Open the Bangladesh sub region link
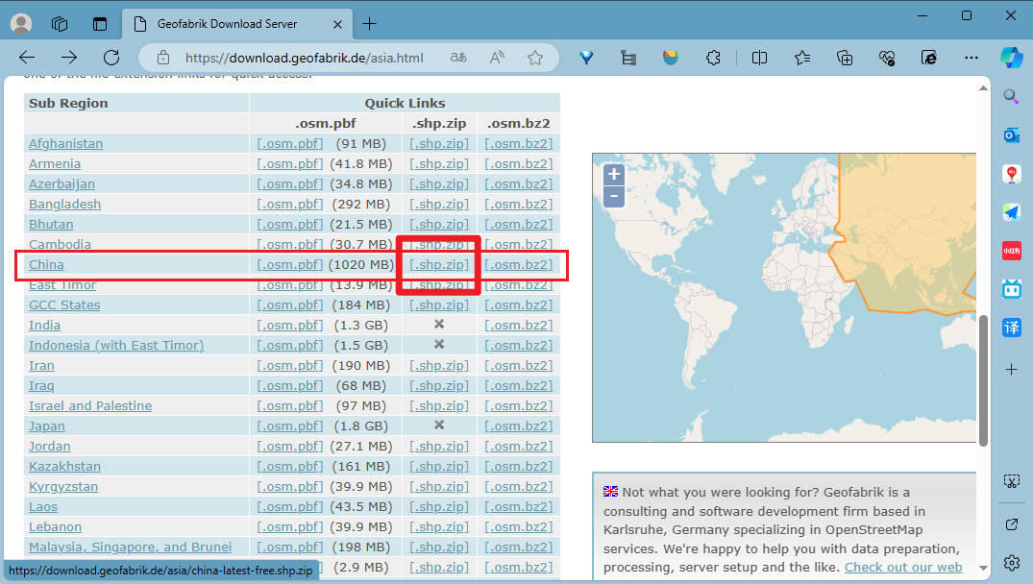The height and width of the screenshot is (584, 1033). point(64,204)
